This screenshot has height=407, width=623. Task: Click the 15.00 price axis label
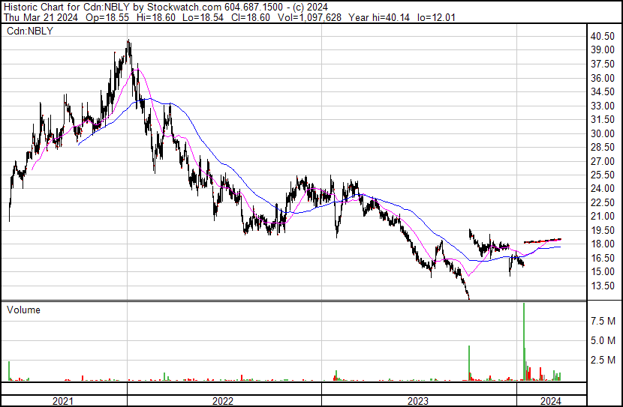click(x=603, y=272)
